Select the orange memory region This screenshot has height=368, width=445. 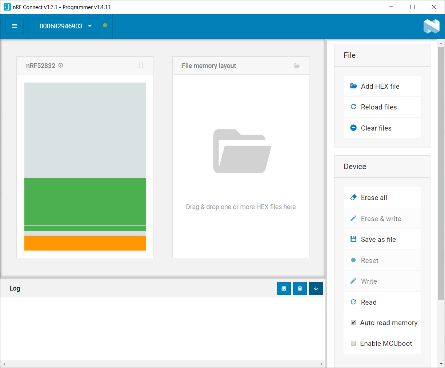click(x=85, y=243)
